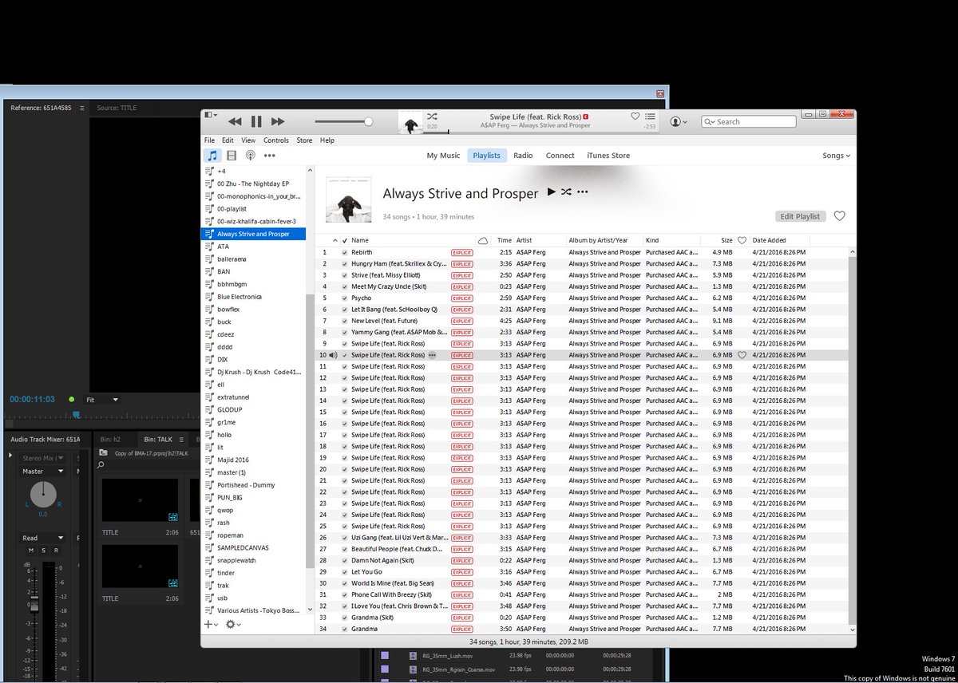Open the Read automation dropdown in Premiere

tap(43, 539)
